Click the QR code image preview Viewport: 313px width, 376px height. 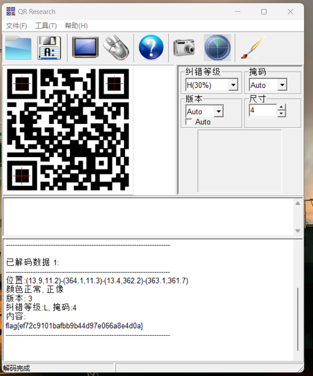(68, 130)
